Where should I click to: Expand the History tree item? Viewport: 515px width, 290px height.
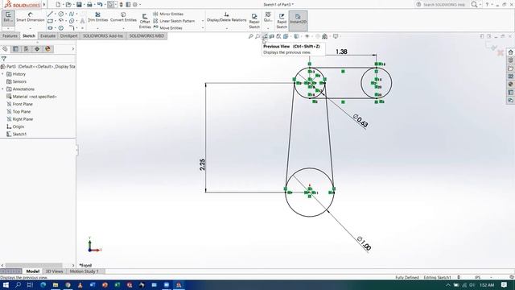pyautogui.click(x=2, y=74)
